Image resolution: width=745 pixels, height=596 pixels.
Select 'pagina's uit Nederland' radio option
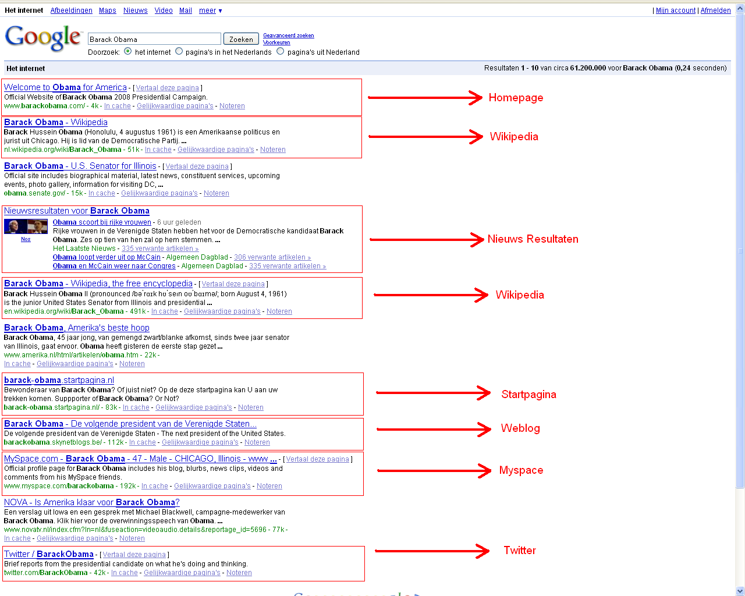[x=280, y=51]
